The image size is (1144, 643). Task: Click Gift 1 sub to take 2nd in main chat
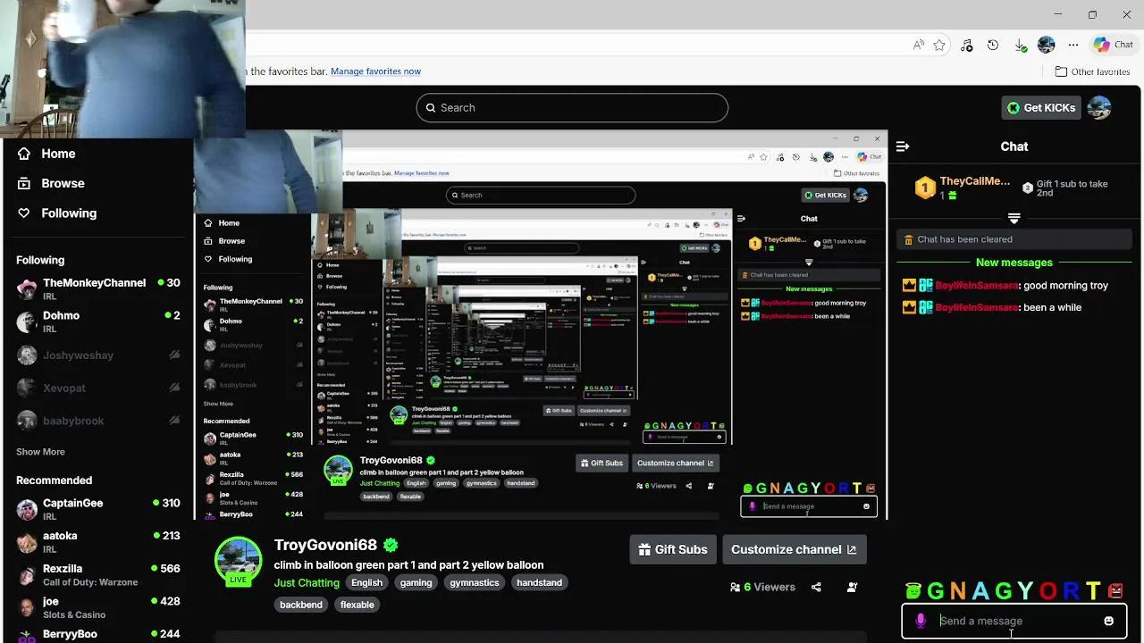[1065, 188]
